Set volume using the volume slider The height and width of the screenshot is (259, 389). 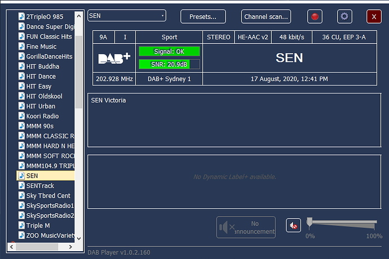pyautogui.click(x=343, y=224)
